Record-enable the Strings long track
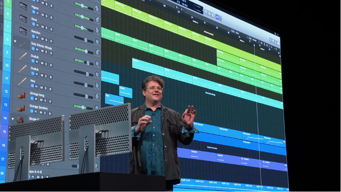Viewport: 341px width, 192px height. (x=50, y=101)
